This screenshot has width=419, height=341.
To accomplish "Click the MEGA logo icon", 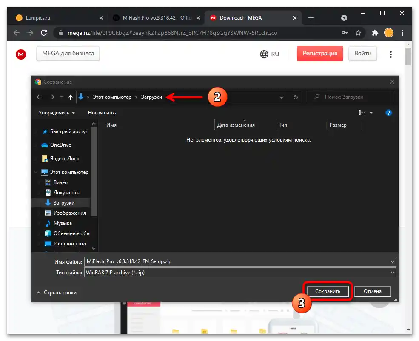I will 21,54.
